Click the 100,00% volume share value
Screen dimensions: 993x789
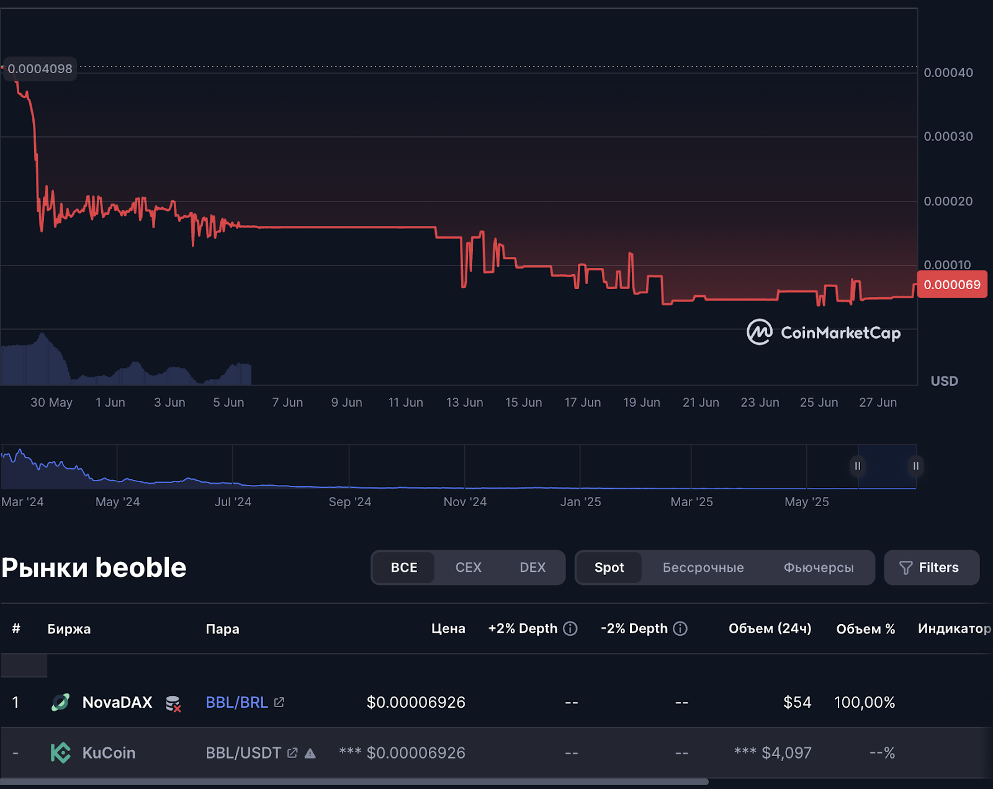pos(865,702)
